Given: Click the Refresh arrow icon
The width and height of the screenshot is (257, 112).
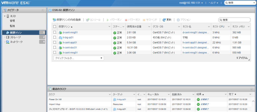Looking at the screenshot, I should [x=164, y=20].
